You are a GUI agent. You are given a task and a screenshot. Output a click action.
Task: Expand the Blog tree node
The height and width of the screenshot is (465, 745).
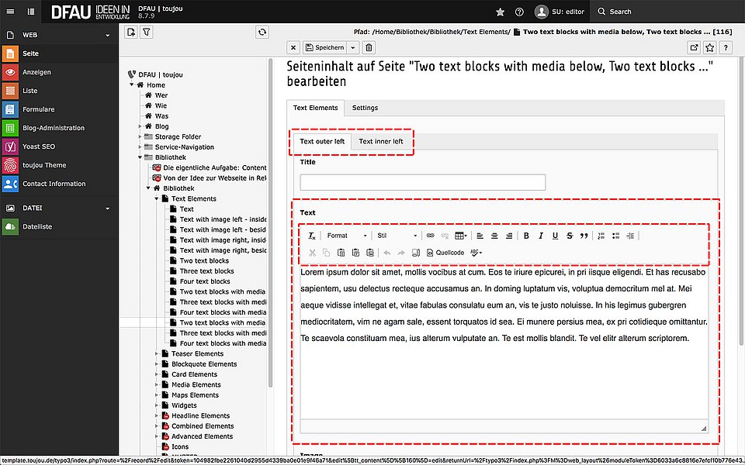(140, 126)
